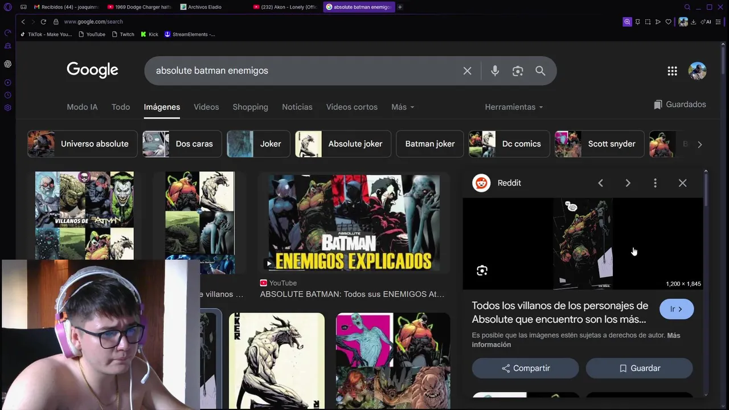Open the YouTube bookmark

(x=92, y=34)
